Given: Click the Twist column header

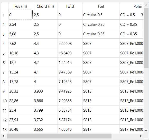Looking at the screenshot, I should [70, 6].
